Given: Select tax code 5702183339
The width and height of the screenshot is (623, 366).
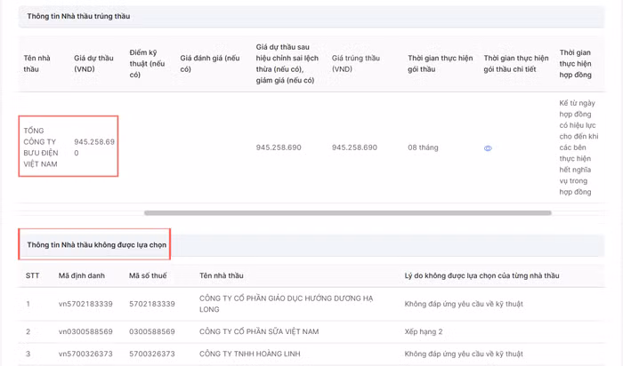Looking at the screenshot, I should coord(152,304).
